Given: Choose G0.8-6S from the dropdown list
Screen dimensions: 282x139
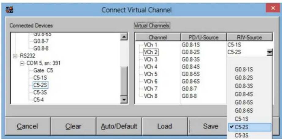Looking at the screenshot, I should [x=244, y=111].
